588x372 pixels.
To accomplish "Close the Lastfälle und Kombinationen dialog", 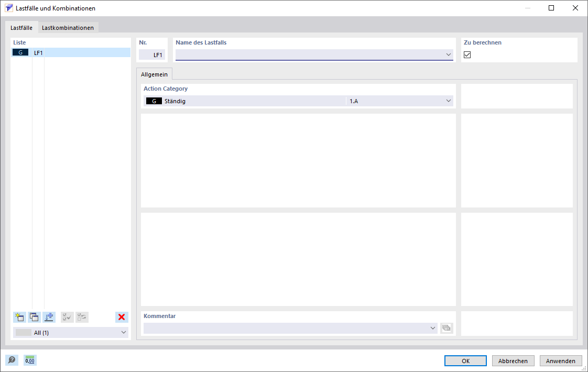I will coord(575,8).
